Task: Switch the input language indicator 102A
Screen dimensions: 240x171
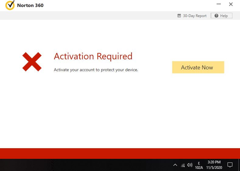Action: click(199, 165)
